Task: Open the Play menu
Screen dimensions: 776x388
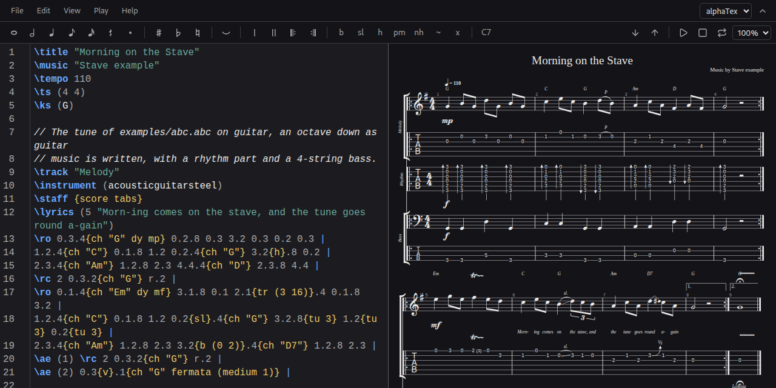Action: [x=101, y=11]
